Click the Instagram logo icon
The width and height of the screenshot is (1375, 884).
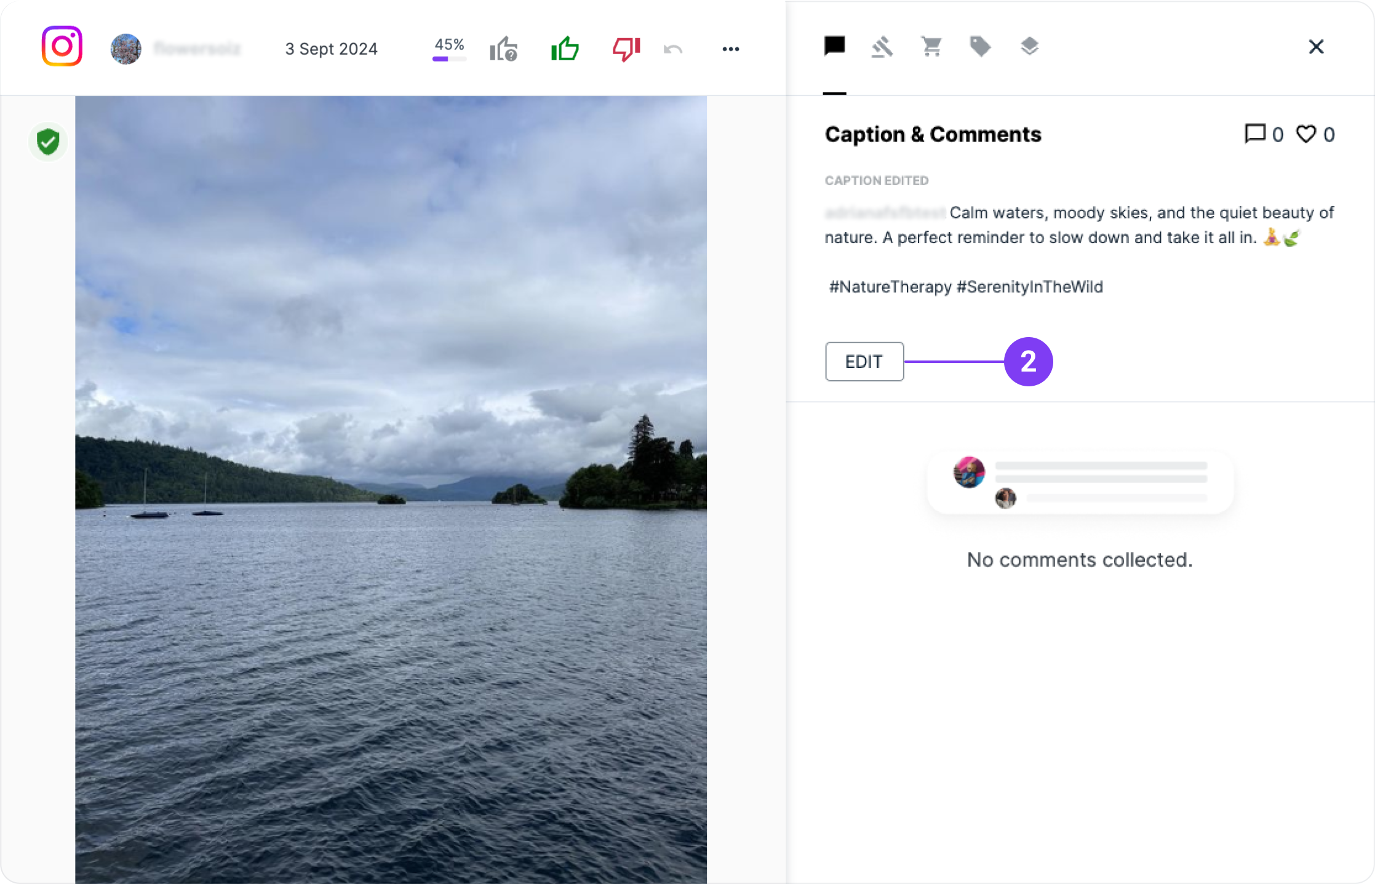coord(62,46)
